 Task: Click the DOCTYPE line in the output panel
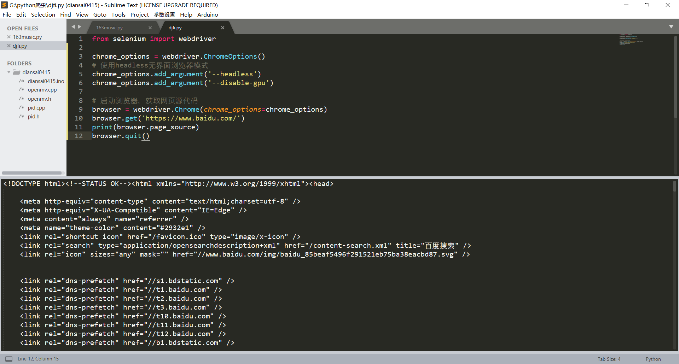tap(168, 184)
